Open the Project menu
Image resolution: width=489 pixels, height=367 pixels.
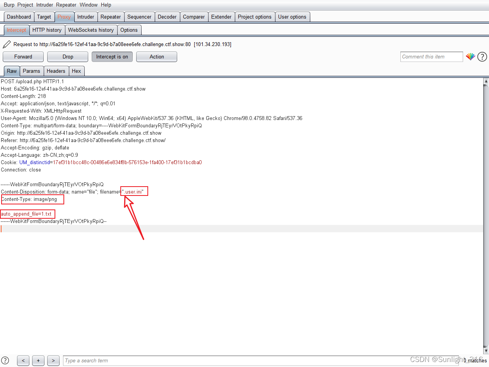pyautogui.click(x=25, y=5)
